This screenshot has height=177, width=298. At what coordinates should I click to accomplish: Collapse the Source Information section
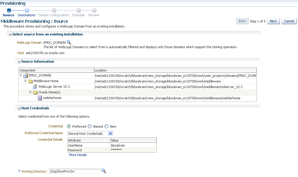pos(19,61)
